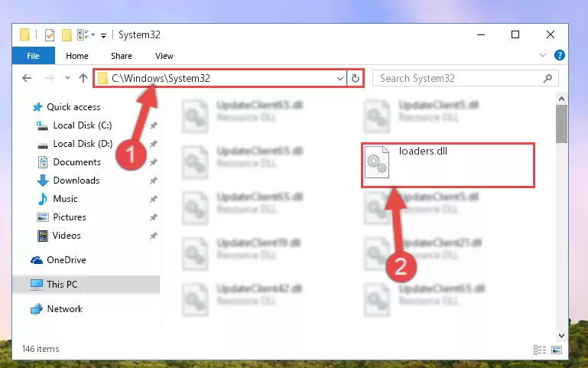
Task: Minimize the System32 window
Action: point(481,35)
